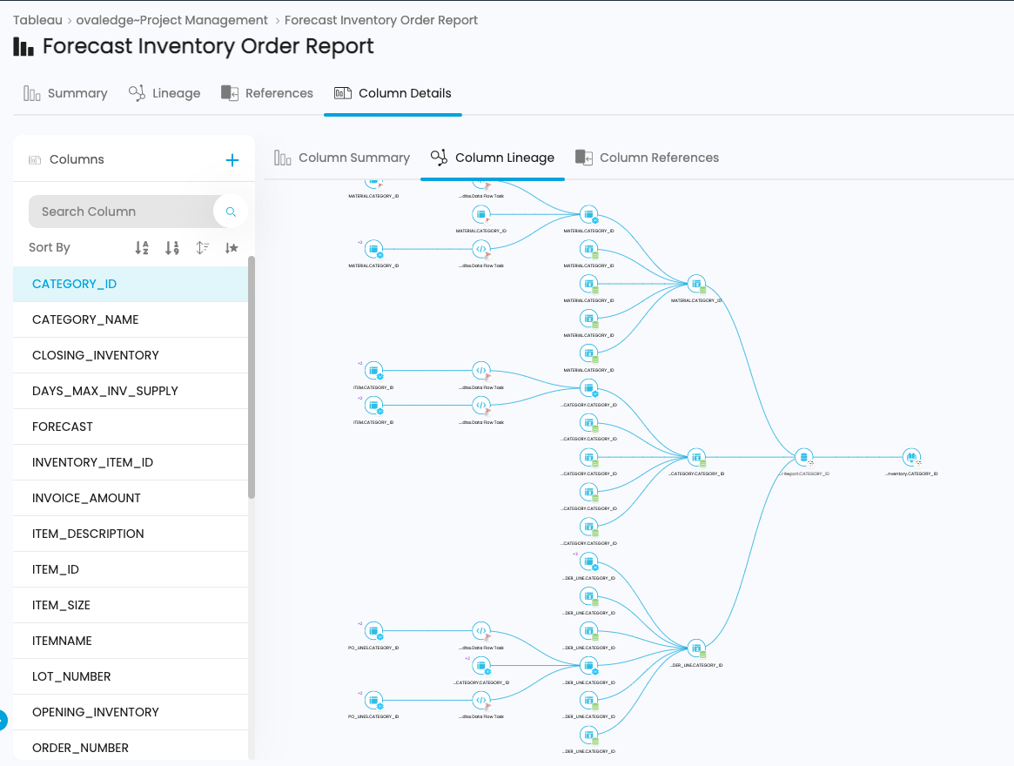Click the ...r Report.CATEGORY_ID database node
The height and width of the screenshot is (766, 1014).
(x=802, y=457)
